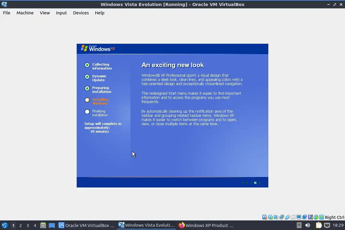Switch to workspace 4
This screenshot has height=230, width=345.
pyautogui.click(x=35, y=226)
